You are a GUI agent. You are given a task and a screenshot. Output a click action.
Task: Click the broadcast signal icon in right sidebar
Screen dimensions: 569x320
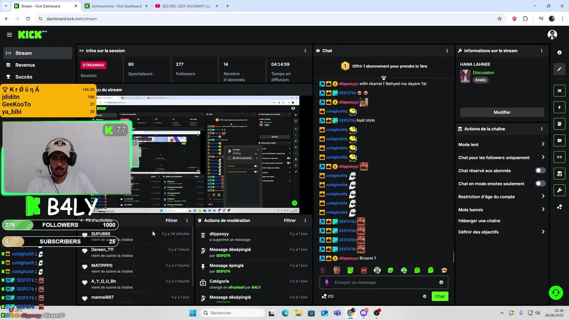(559, 157)
